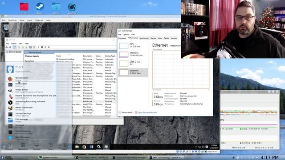Viewport: 285px width, 160px height.
Task: Click Stop Service square button
Action: 42,47
